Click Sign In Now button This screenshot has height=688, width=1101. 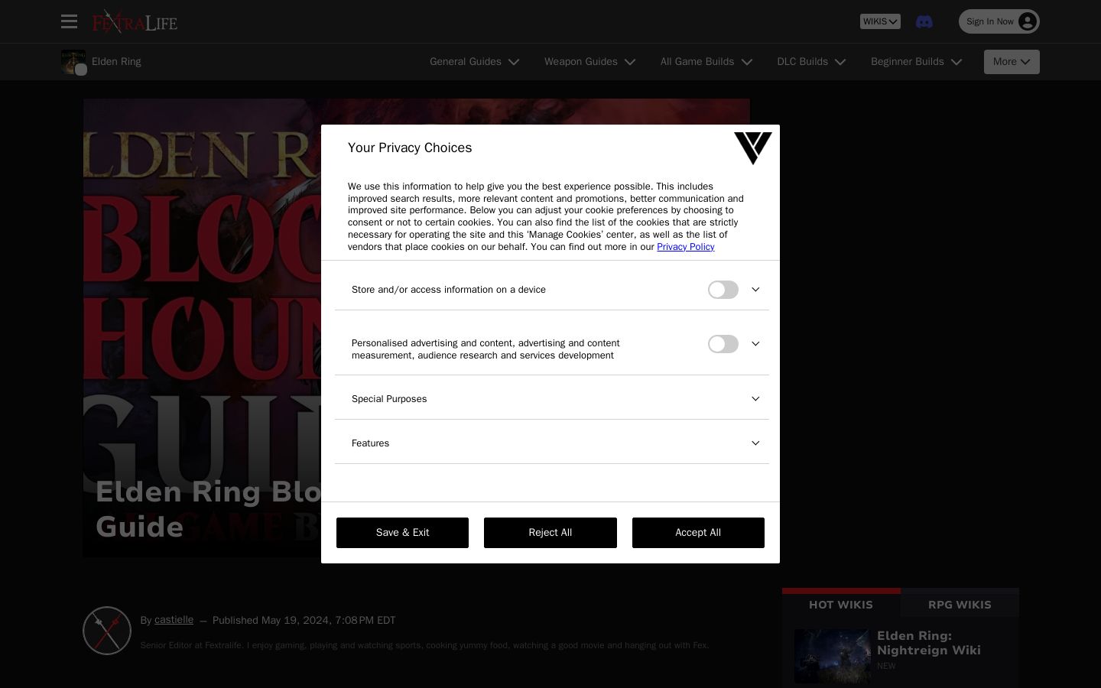(999, 21)
